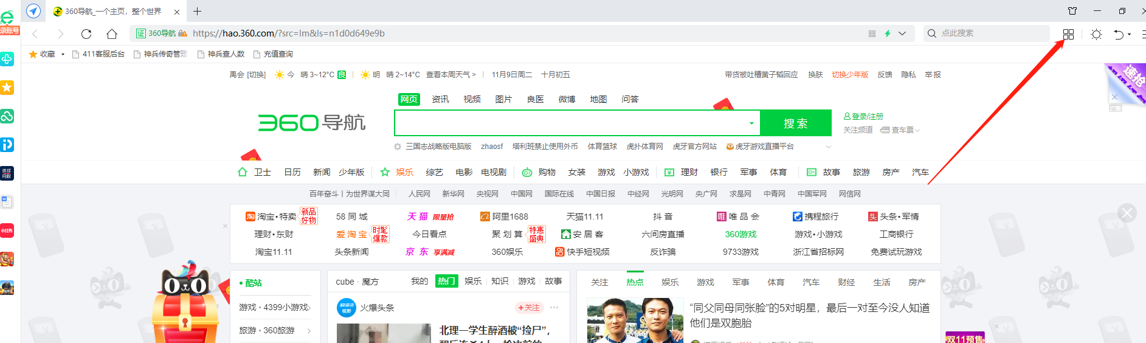Expand the address bar dropdown chevron
This screenshot has width=1146, height=343.
point(902,33)
